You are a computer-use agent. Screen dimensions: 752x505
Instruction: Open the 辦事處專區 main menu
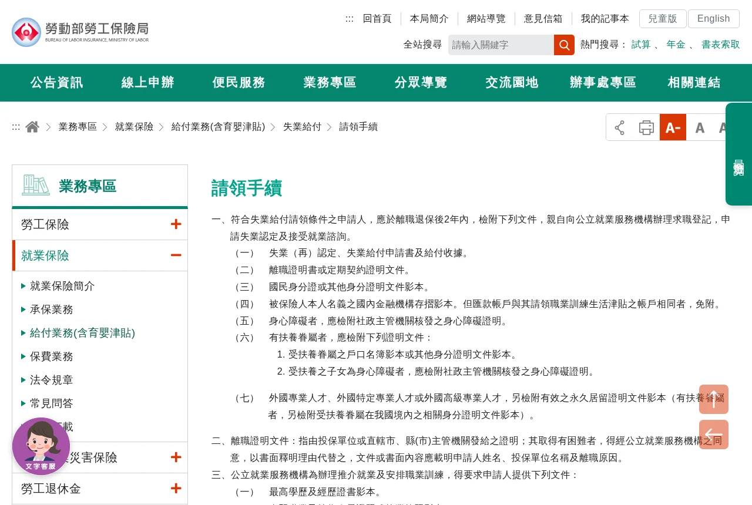pyautogui.click(x=603, y=83)
